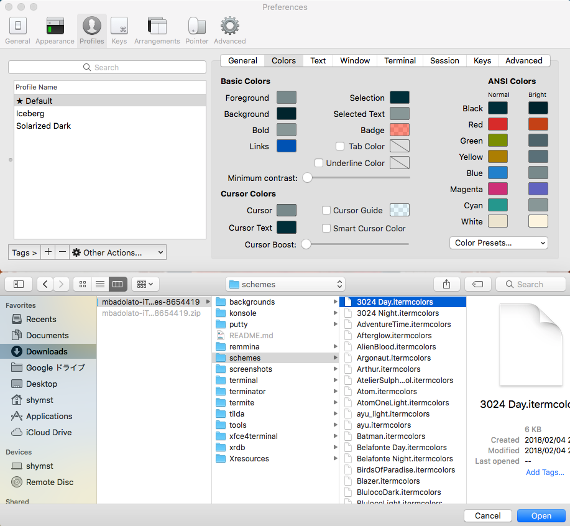
Task: Enable the Underline Color checkbox
Action: click(319, 163)
